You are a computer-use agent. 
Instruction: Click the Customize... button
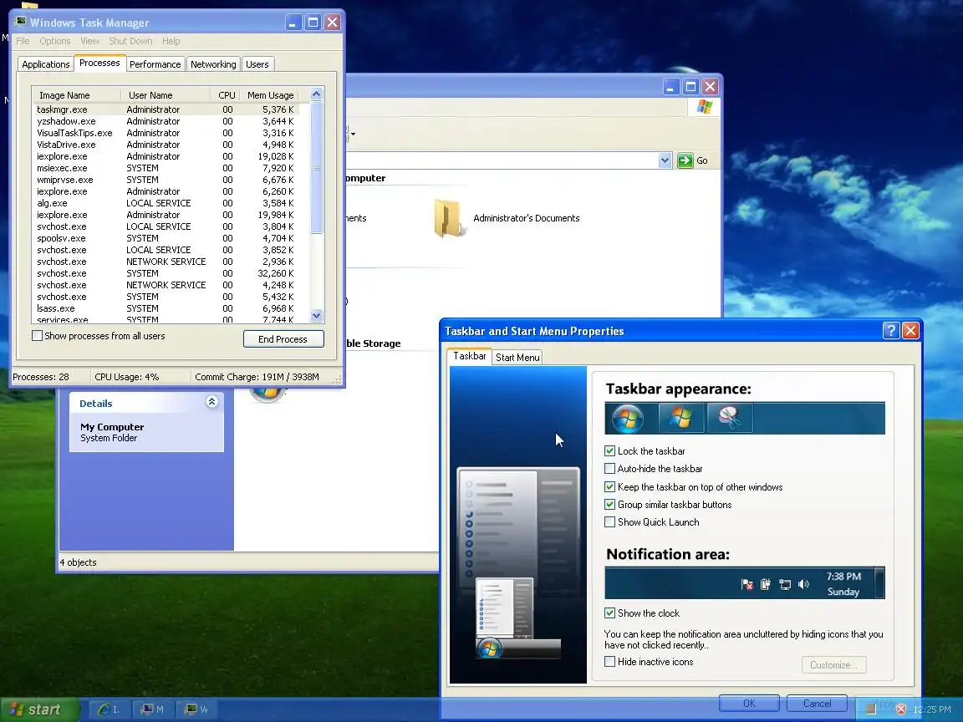(833, 665)
